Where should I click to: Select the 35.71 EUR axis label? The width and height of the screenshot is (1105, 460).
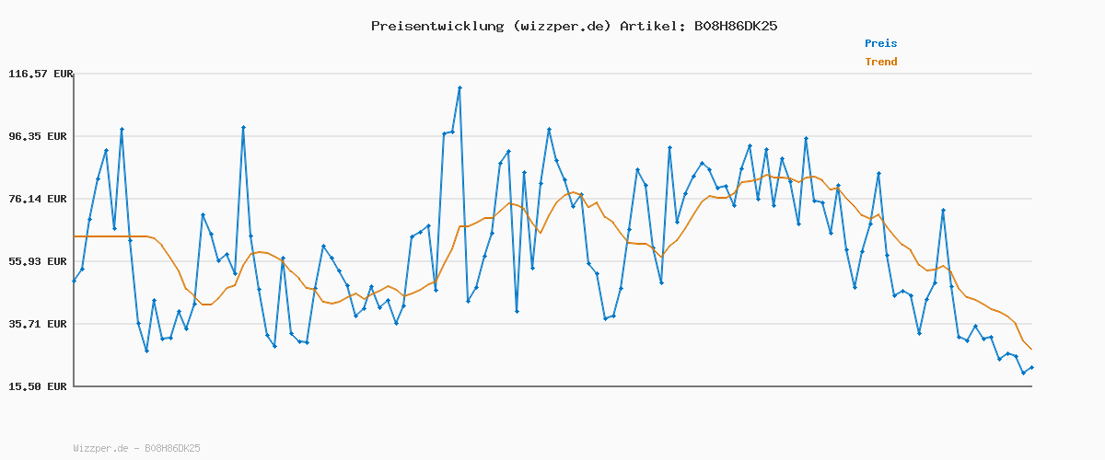41,324
